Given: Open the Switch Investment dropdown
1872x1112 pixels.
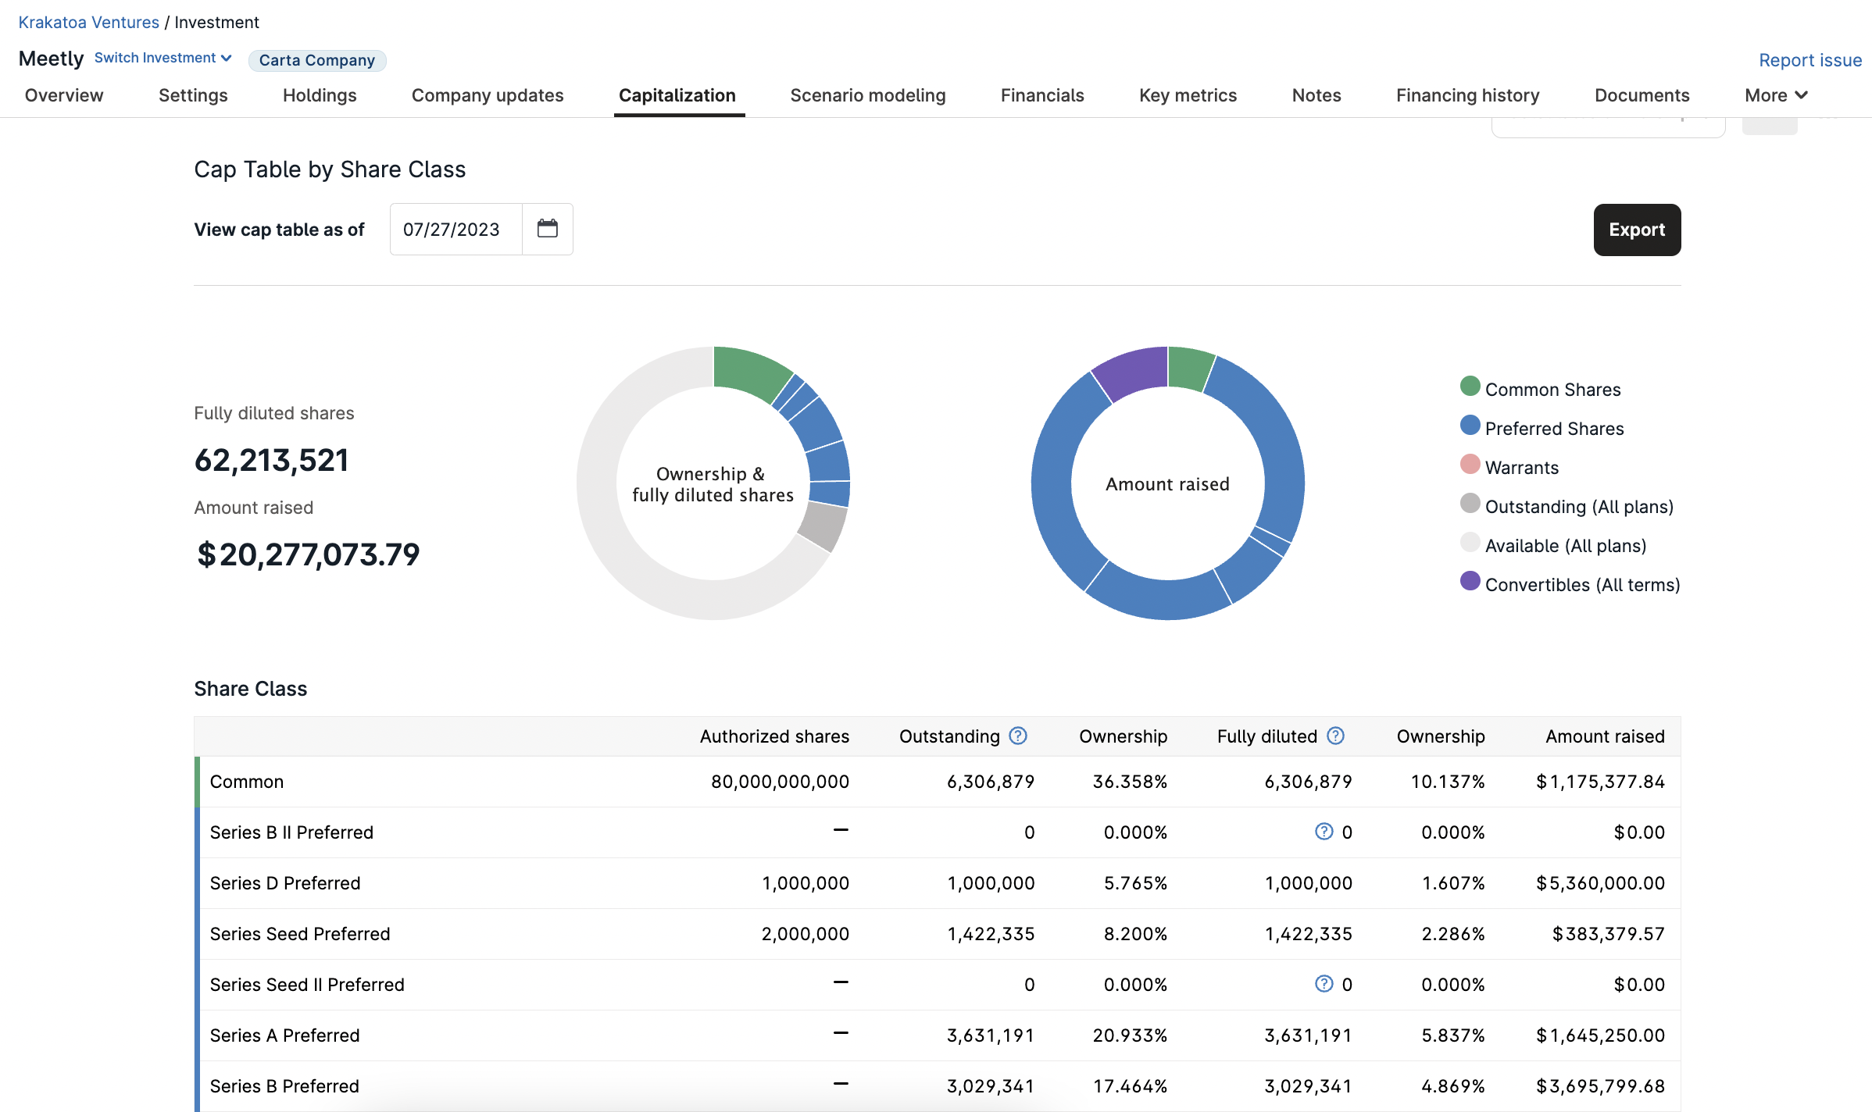Looking at the screenshot, I should (x=163, y=58).
